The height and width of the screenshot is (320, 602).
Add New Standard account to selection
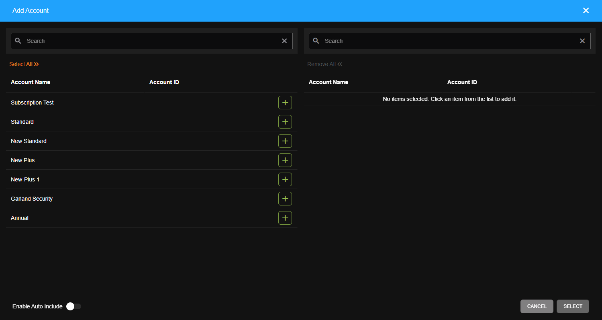point(285,141)
